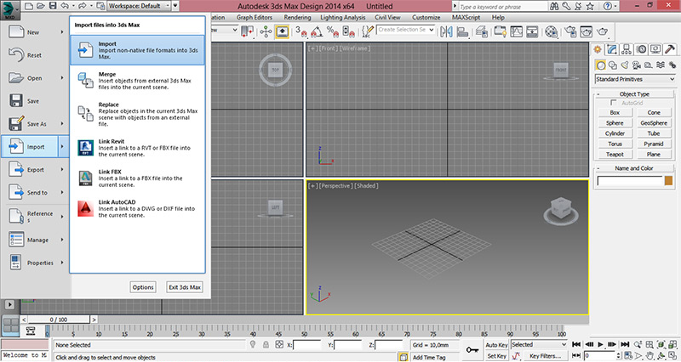Click the large Set Keys key icon

[x=472, y=349]
